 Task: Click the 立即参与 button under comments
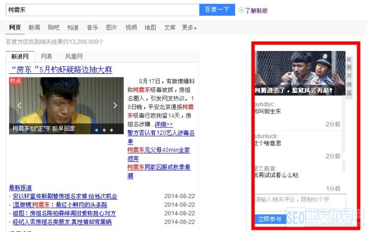coord(270,219)
